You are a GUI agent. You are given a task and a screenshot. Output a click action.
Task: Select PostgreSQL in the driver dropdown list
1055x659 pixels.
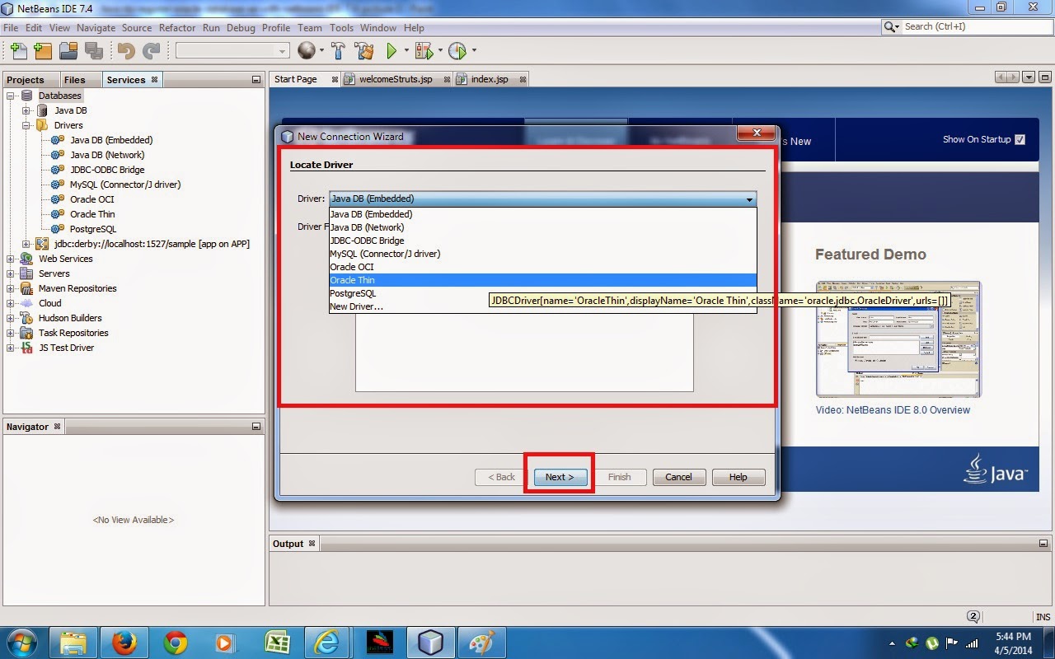click(x=542, y=293)
